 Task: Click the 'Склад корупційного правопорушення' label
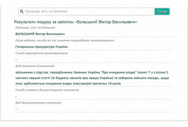click(41, 53)
